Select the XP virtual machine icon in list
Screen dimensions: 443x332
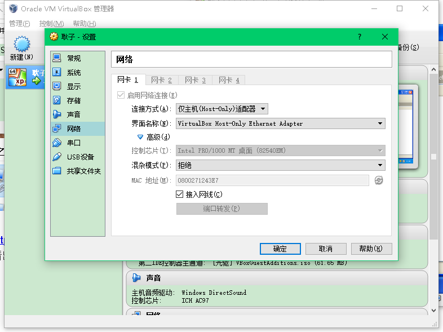[17, 77]
